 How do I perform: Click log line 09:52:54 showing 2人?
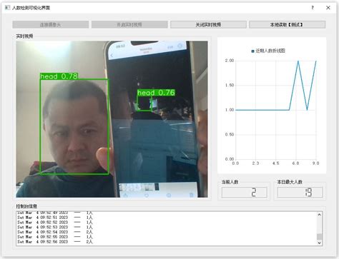[x=55, y=232]
